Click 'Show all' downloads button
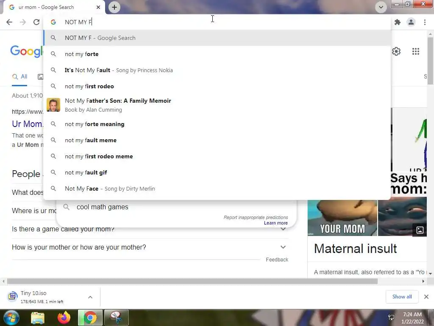This screenshot has height=326, width=434. point(402,297)
